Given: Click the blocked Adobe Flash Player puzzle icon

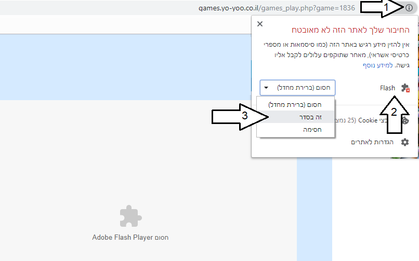Looking at the screenshot, I should click(x=130, y=217).
